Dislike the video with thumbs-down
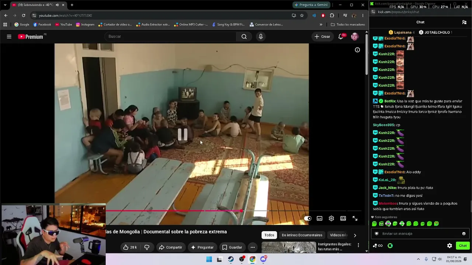The width and height of the screenshot is (472, 265). [x=147, y=247]
